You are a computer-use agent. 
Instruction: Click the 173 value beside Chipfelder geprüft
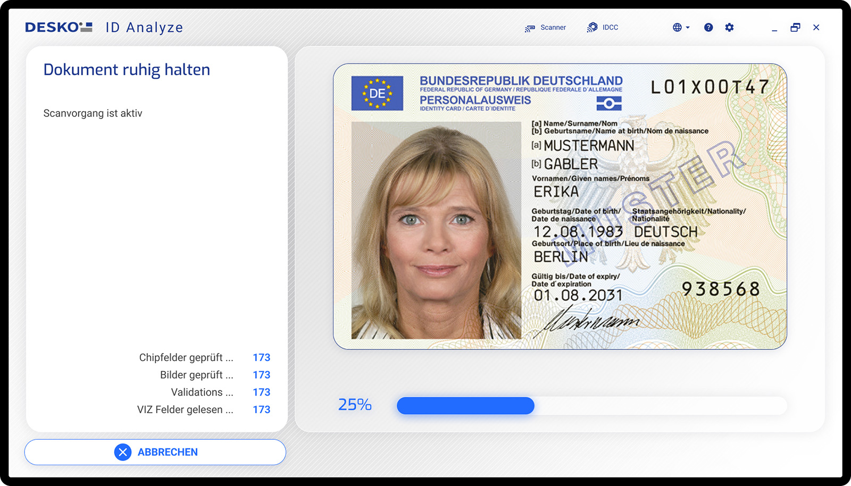(x=261, y=357)
